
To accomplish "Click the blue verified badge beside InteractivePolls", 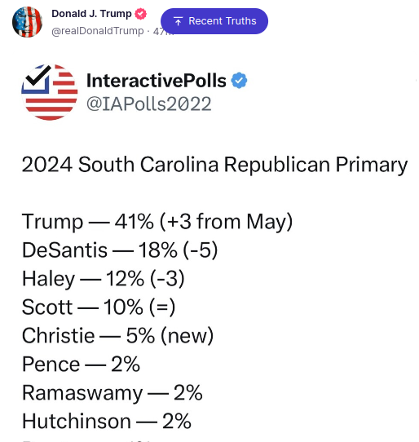I will pyautogui.click(x=239, y=81).
